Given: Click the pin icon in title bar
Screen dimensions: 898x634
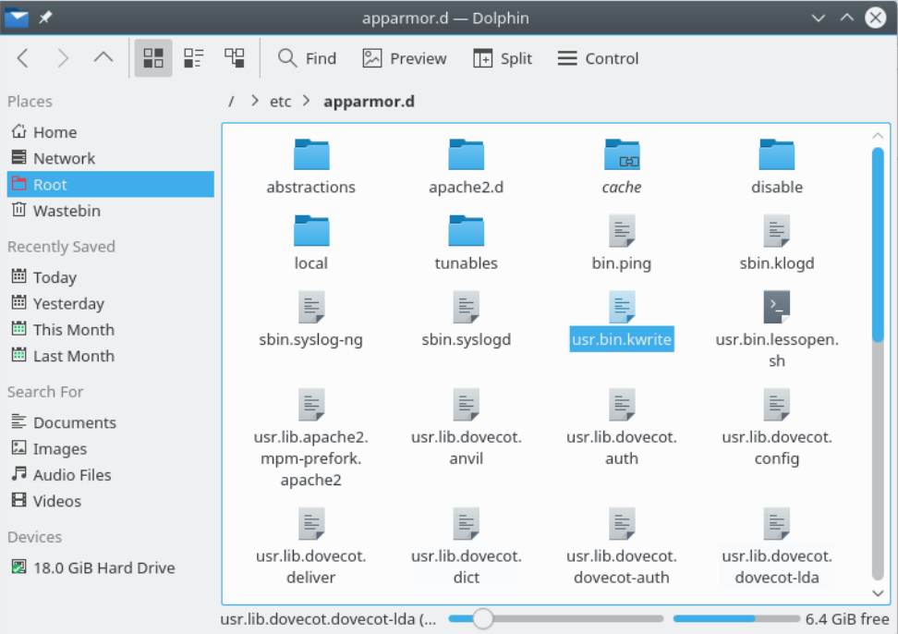Looking at the screenshot, I should (x=45, y=18).
